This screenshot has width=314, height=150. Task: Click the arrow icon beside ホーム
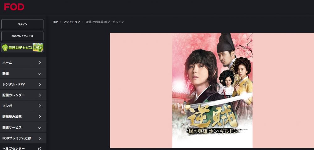pos(40,63)
